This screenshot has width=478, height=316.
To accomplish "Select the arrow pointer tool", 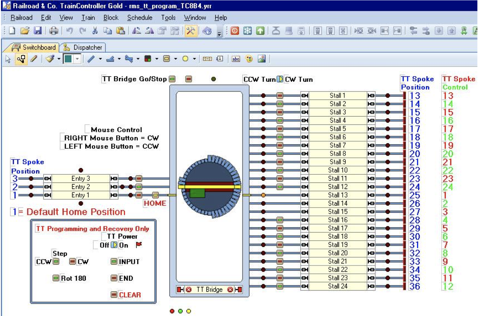I will [x=8, y=59].
